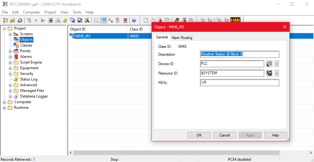Click the Delete icon with red X
314x162 pixels.
click(x=160, y=20)
